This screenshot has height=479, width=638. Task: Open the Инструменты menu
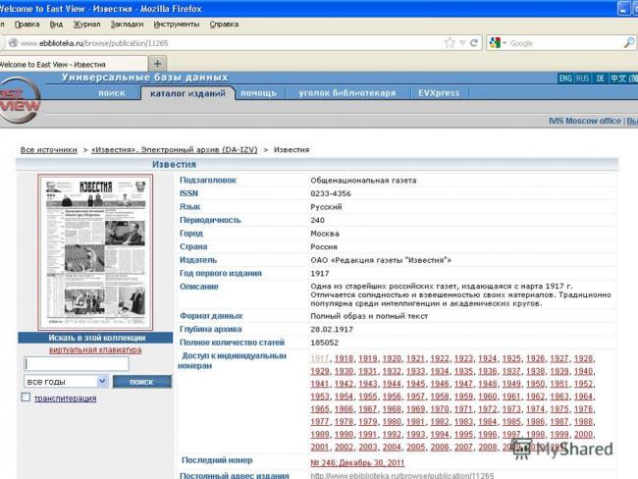177,25
